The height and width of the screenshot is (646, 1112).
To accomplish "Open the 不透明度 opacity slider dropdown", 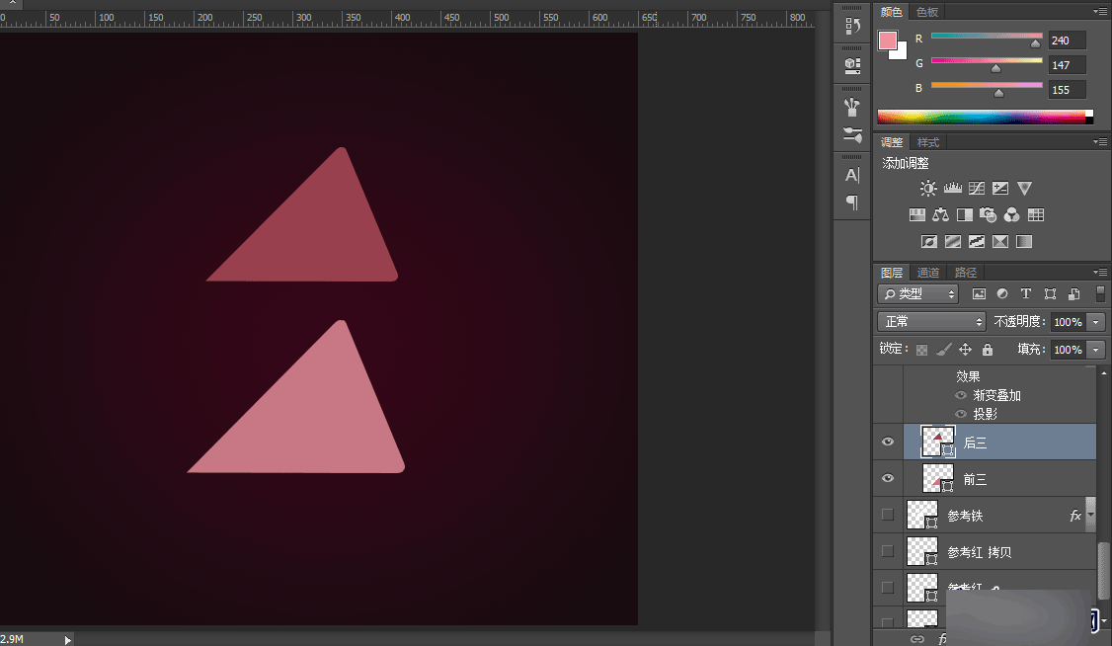I will click(x=1096, y=322).
